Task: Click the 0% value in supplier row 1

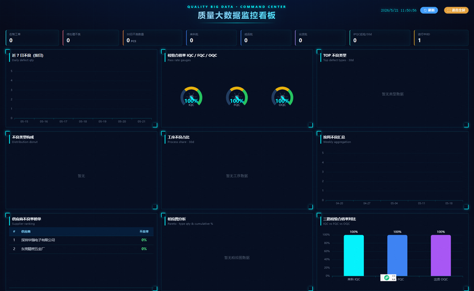Action: (144, 240)
